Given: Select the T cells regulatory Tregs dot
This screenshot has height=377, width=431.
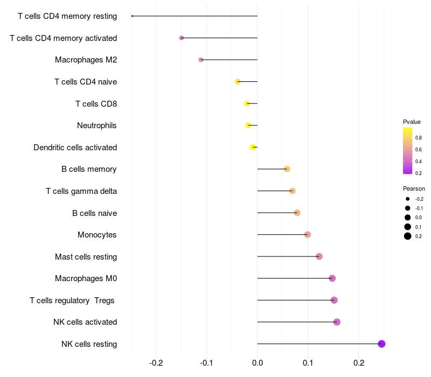Looking at the screenshot, I should tap(334, 300).
